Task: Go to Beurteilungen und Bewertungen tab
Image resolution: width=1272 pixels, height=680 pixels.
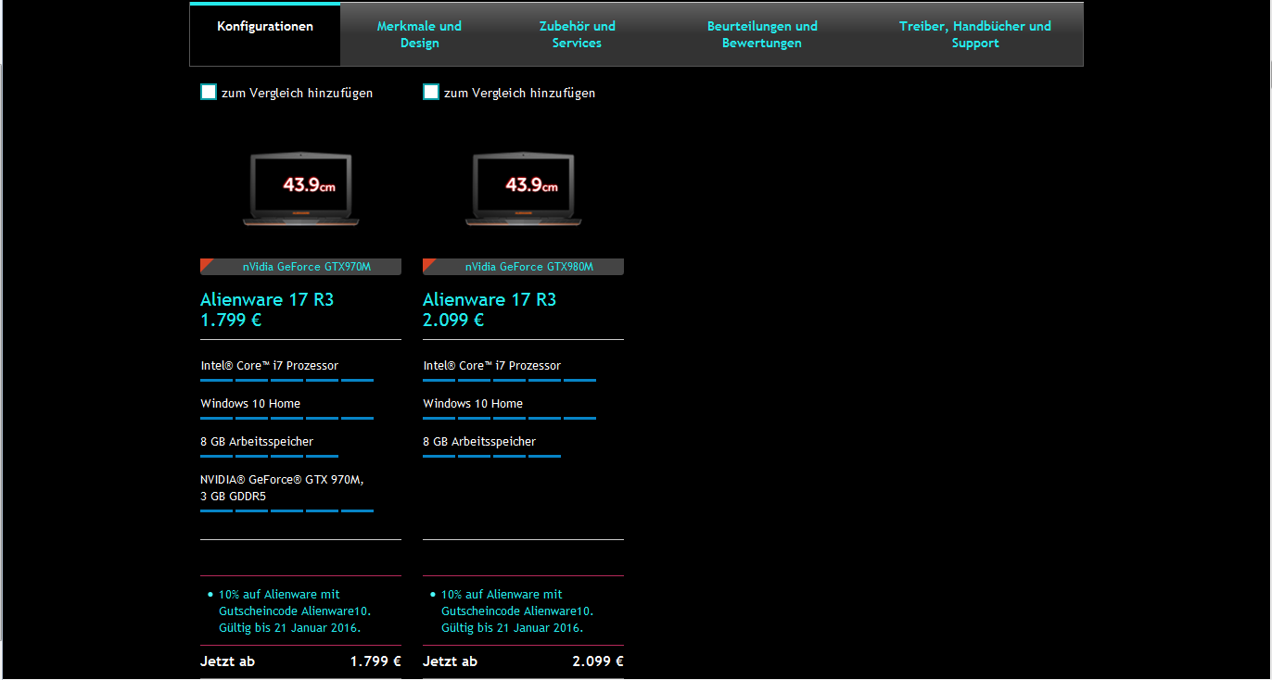Action: click(761, 34)
